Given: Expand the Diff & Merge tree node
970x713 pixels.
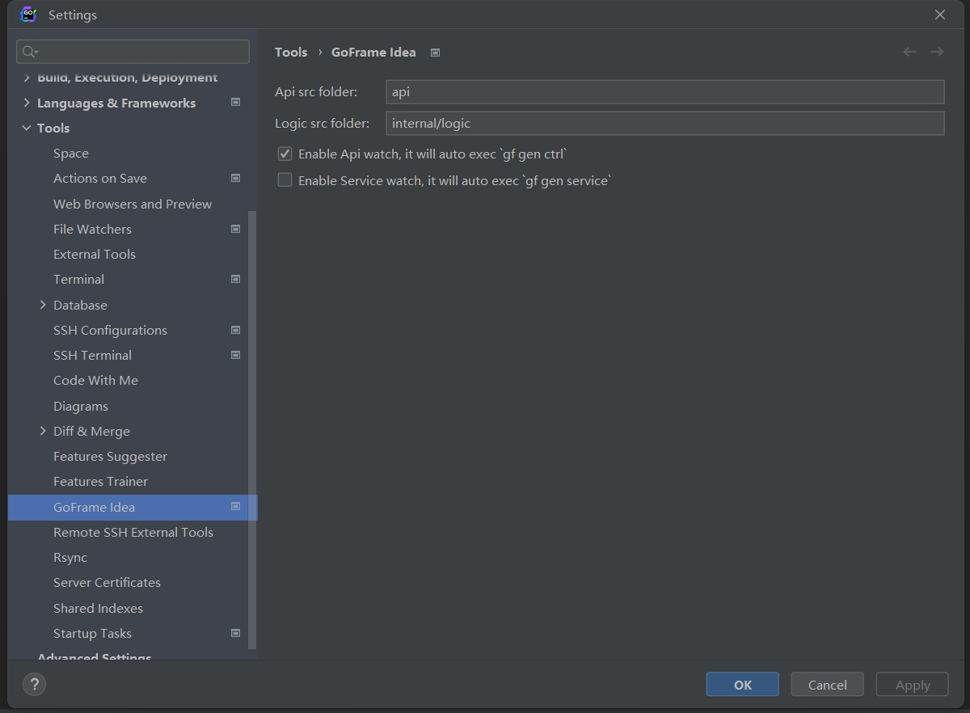Looking at the screenshot, I should pyautogui.click(x=43, y=431).
